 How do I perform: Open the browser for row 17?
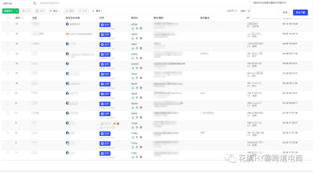105,25
